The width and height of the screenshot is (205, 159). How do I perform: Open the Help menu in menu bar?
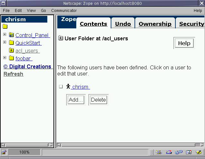pos(198,10)
